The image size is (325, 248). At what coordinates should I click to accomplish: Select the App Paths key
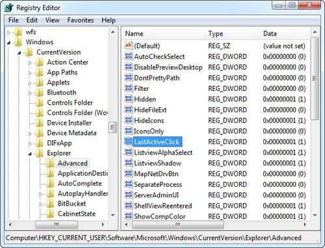pyautogui.click(x=62, y=73)
